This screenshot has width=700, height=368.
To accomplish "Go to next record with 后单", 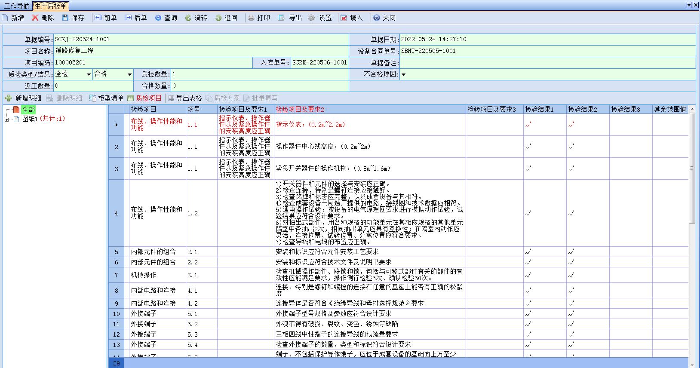I will (128, 18).
